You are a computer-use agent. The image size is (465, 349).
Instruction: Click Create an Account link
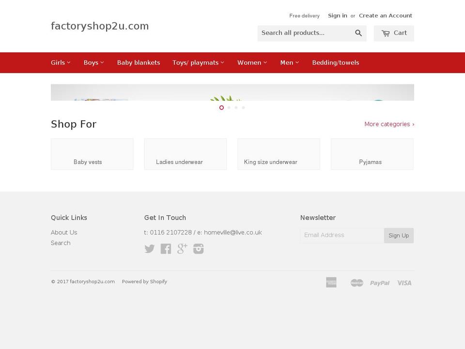click(x=386, y=16)
